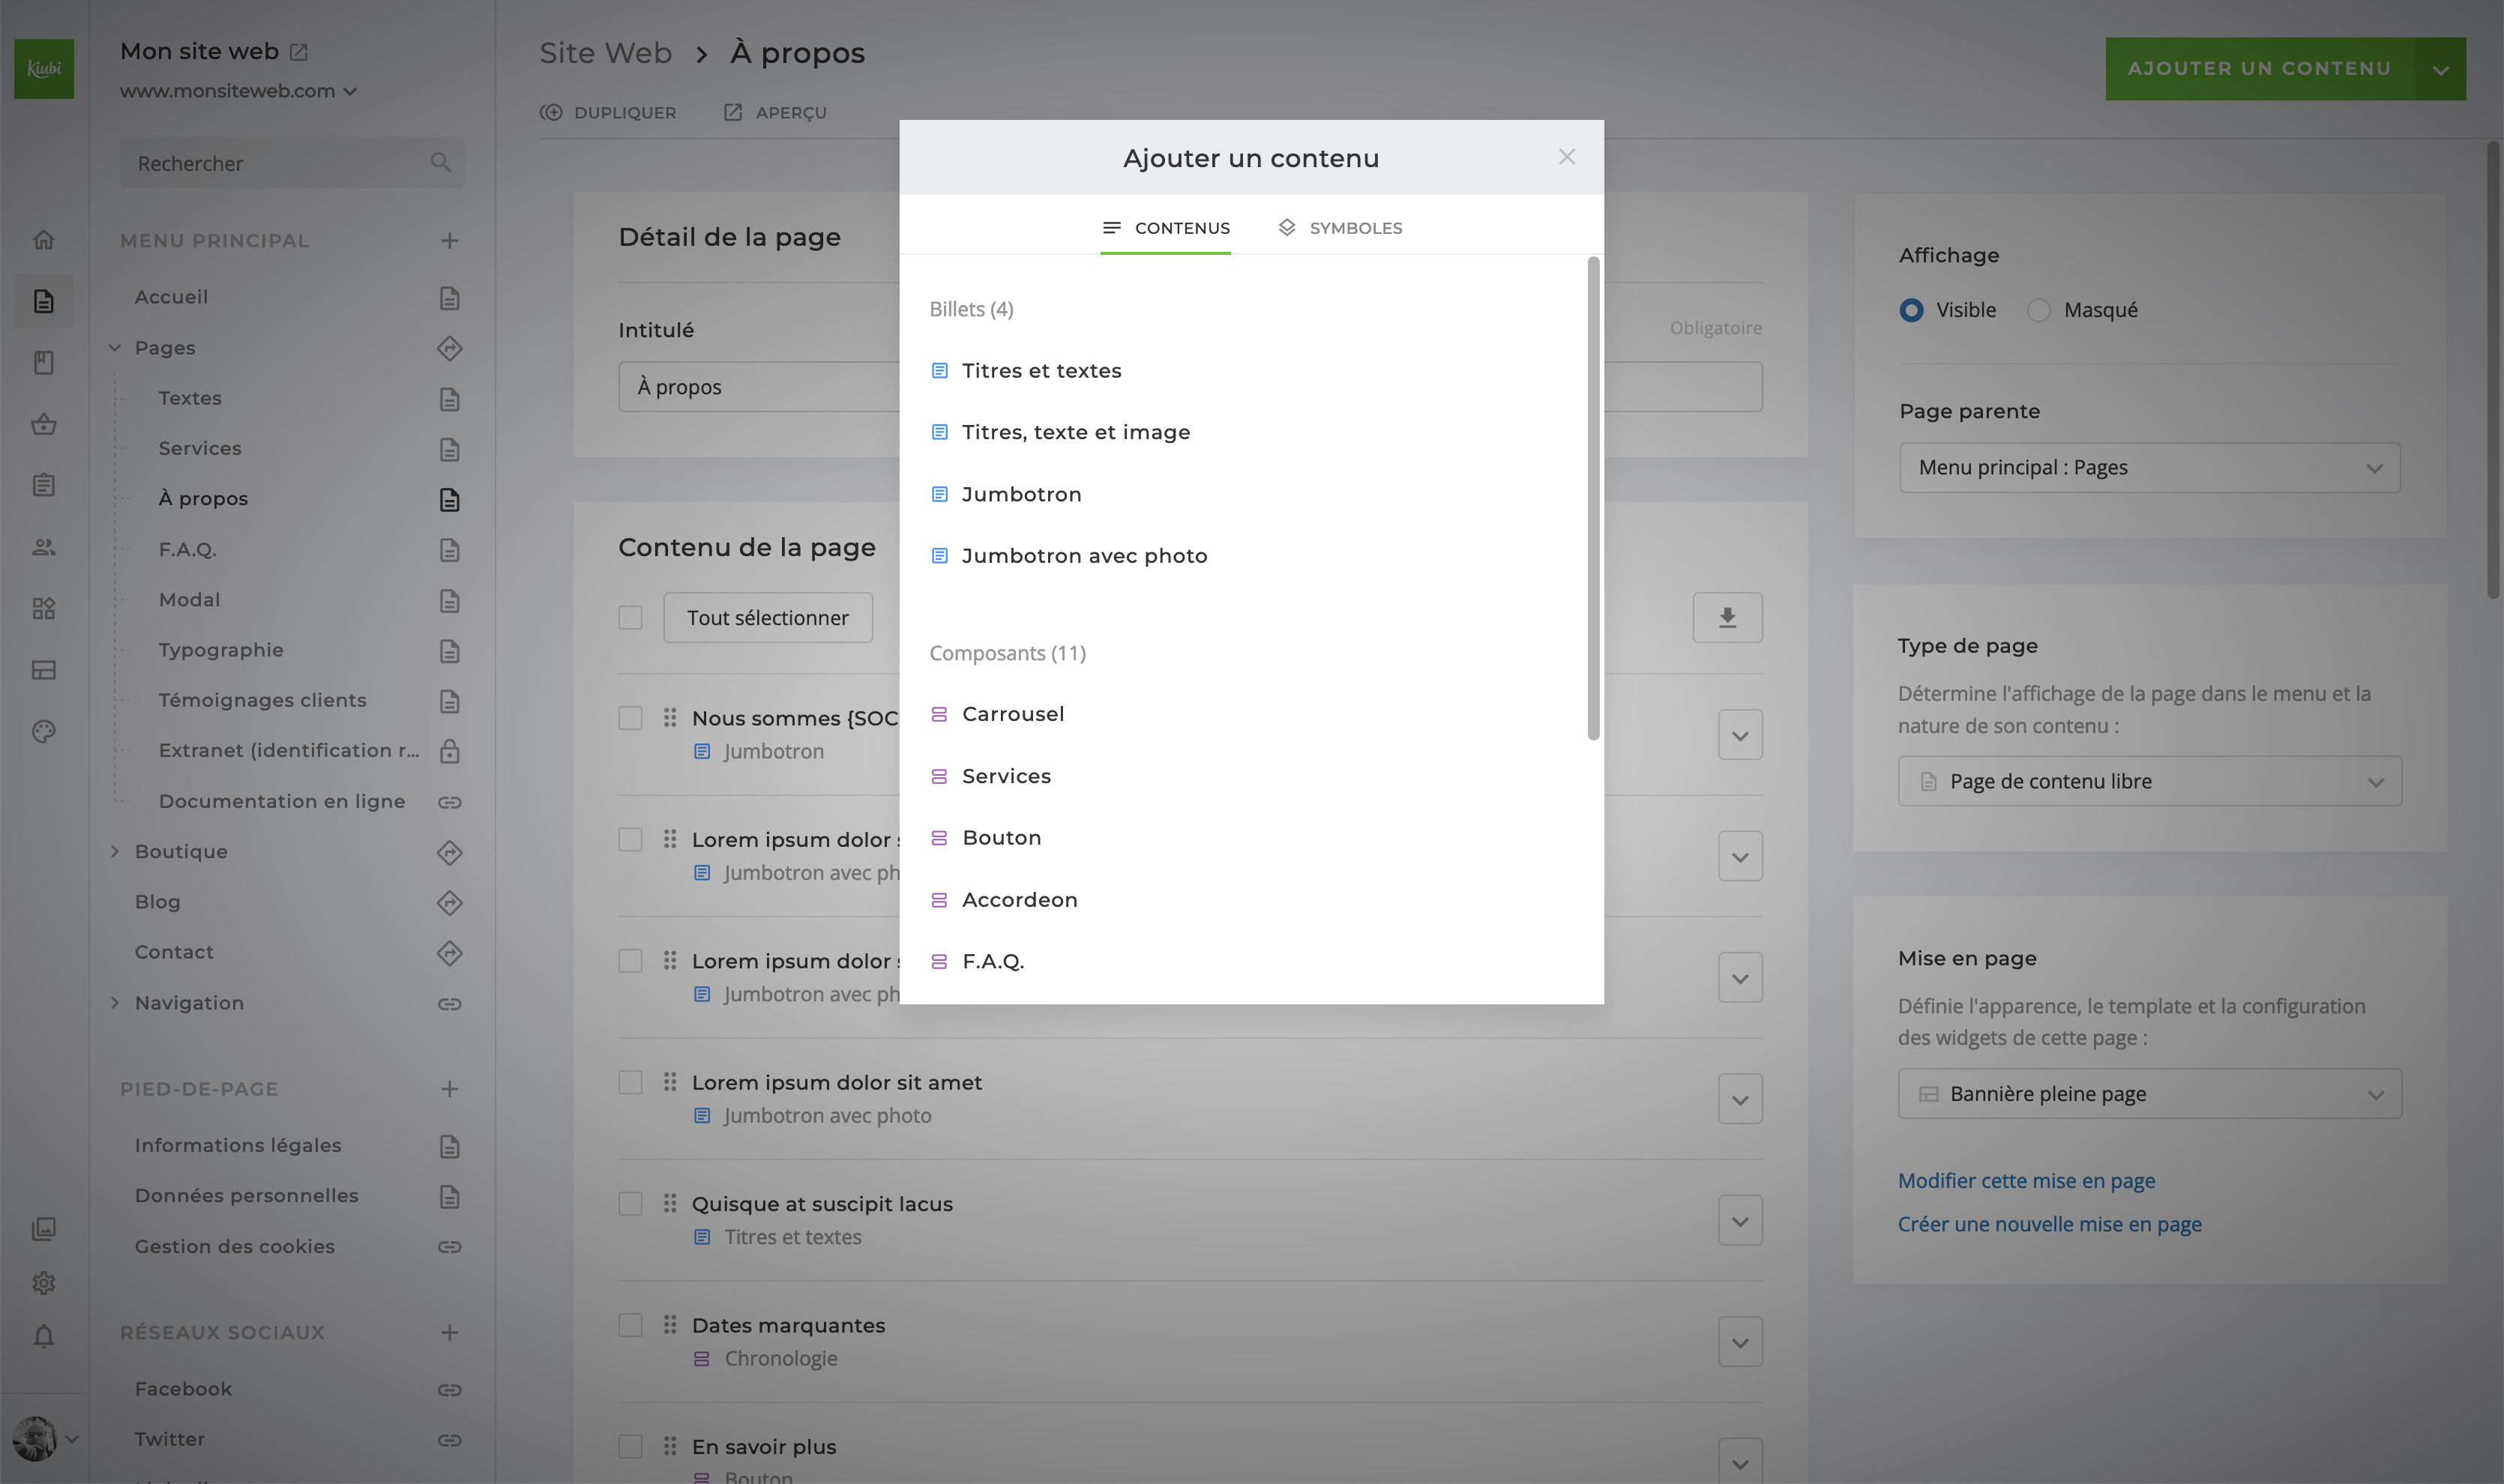Check the select-all checkbox

630,618
